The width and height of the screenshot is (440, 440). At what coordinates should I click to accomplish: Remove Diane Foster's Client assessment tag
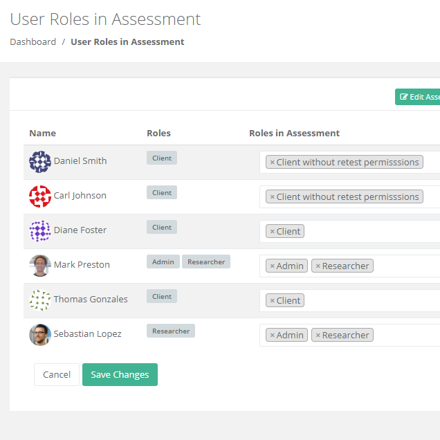point(272,232)
